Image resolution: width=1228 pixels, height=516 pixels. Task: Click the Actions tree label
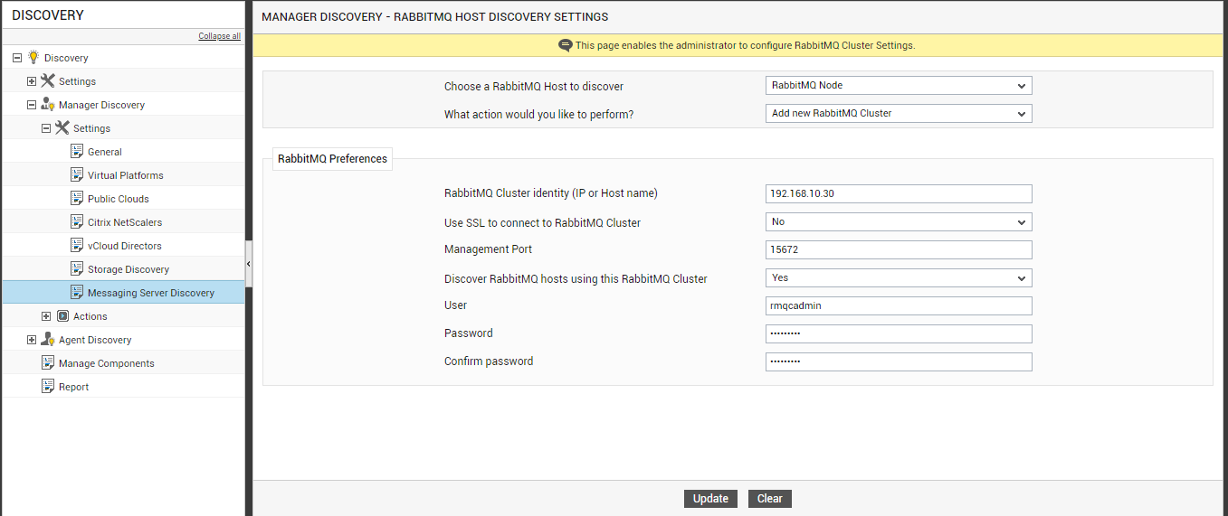(90, 316)
